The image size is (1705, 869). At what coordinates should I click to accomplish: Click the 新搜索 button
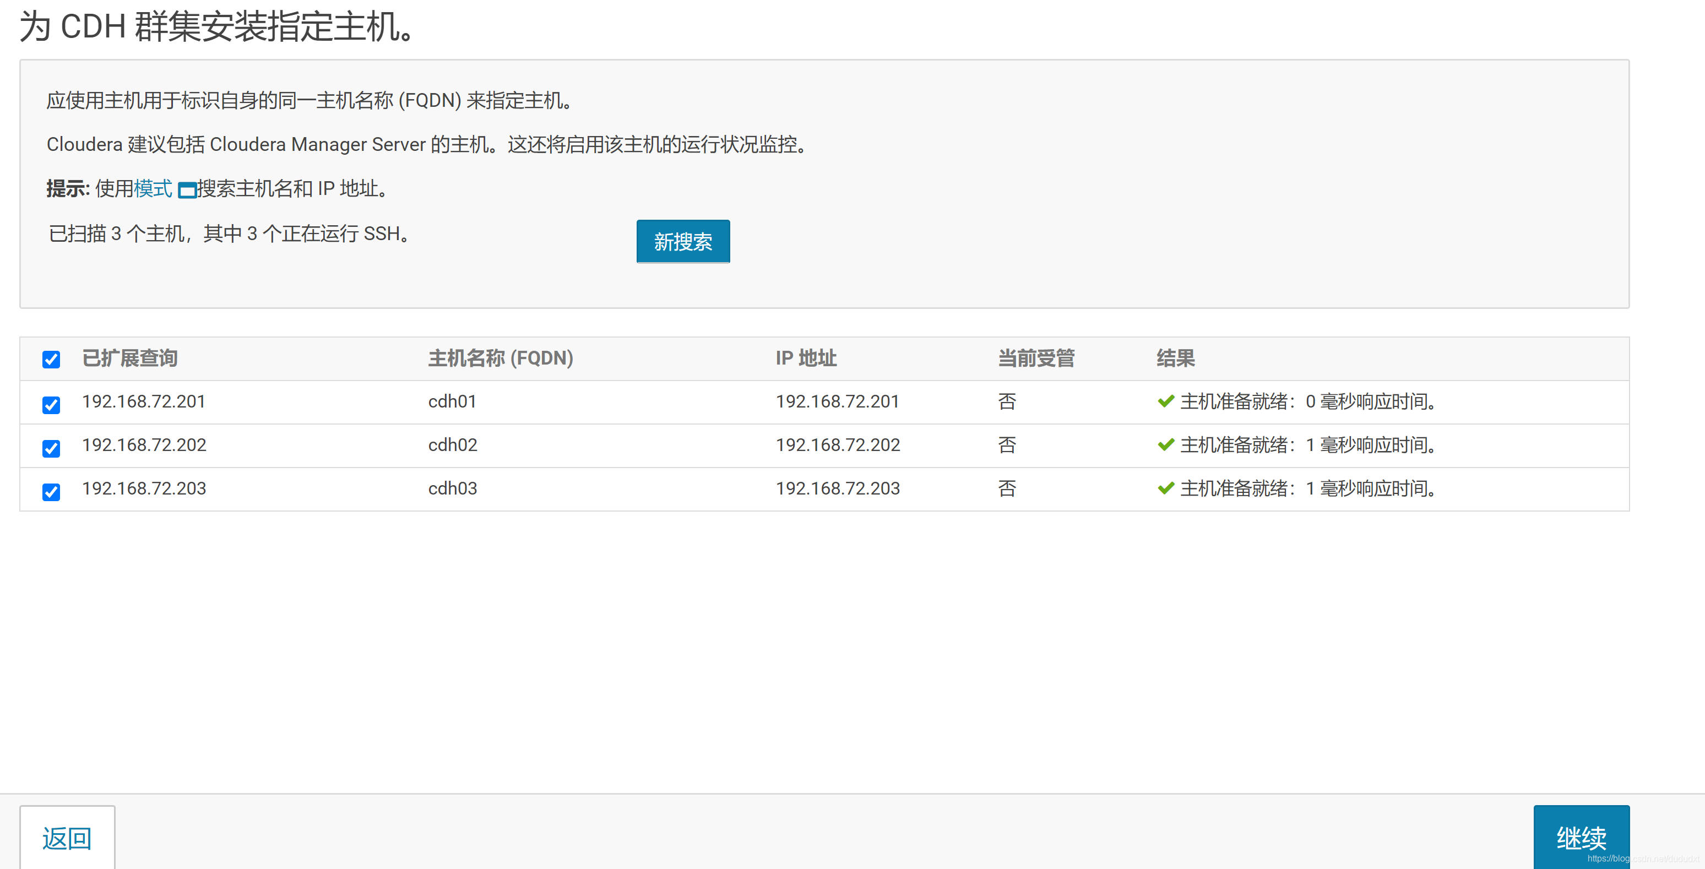tap(682, 242)
